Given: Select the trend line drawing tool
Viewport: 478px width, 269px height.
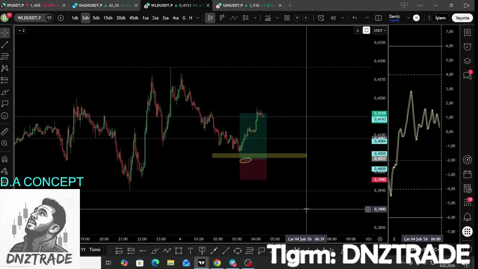Looking at the screenshot, I should tap(5, 45).
